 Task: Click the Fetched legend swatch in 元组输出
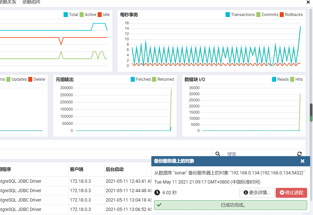[133, 79]
